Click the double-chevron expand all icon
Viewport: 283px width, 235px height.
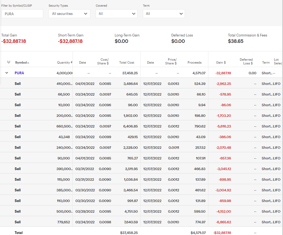[9, 62]
